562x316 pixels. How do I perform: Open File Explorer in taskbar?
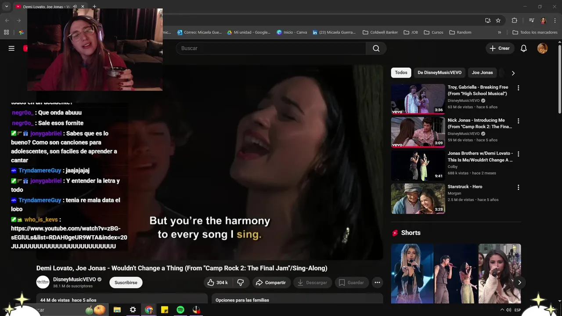(117, 310)
